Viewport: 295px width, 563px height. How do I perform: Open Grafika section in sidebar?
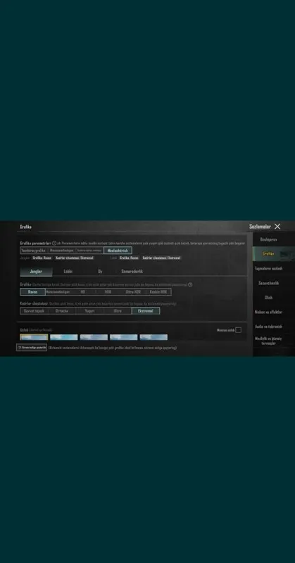click(x=274, y=253)
